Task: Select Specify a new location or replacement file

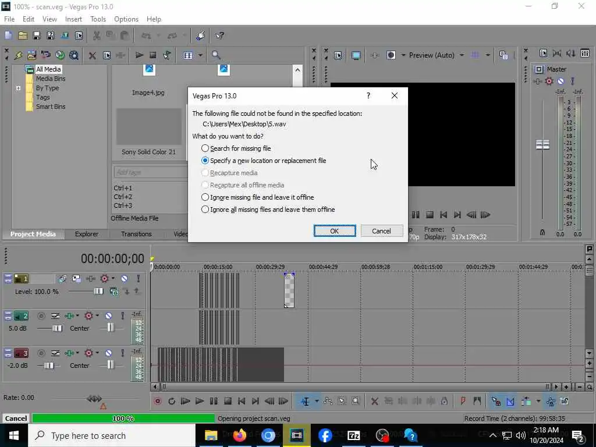Action: 264,161
